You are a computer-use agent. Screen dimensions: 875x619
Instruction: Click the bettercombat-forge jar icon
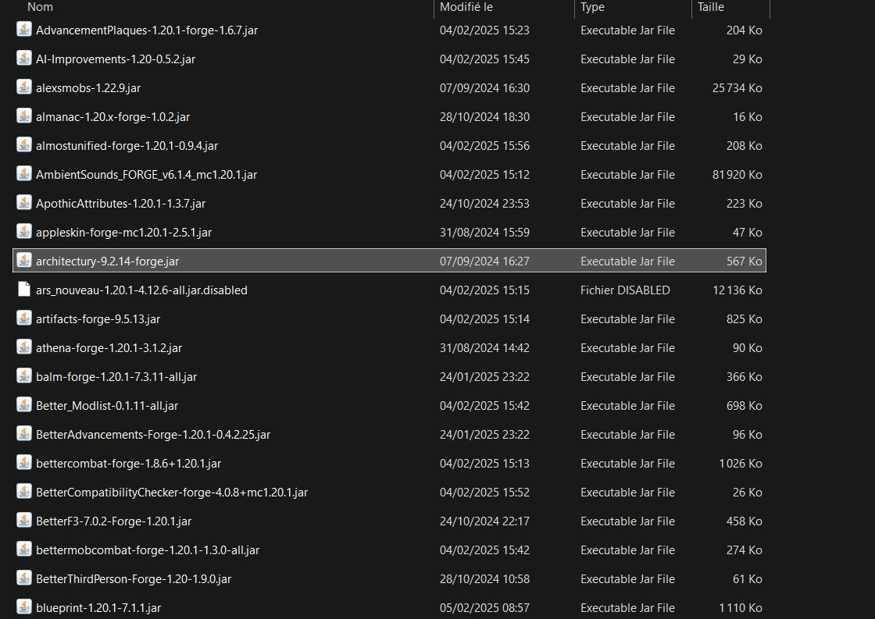(24, 462)
